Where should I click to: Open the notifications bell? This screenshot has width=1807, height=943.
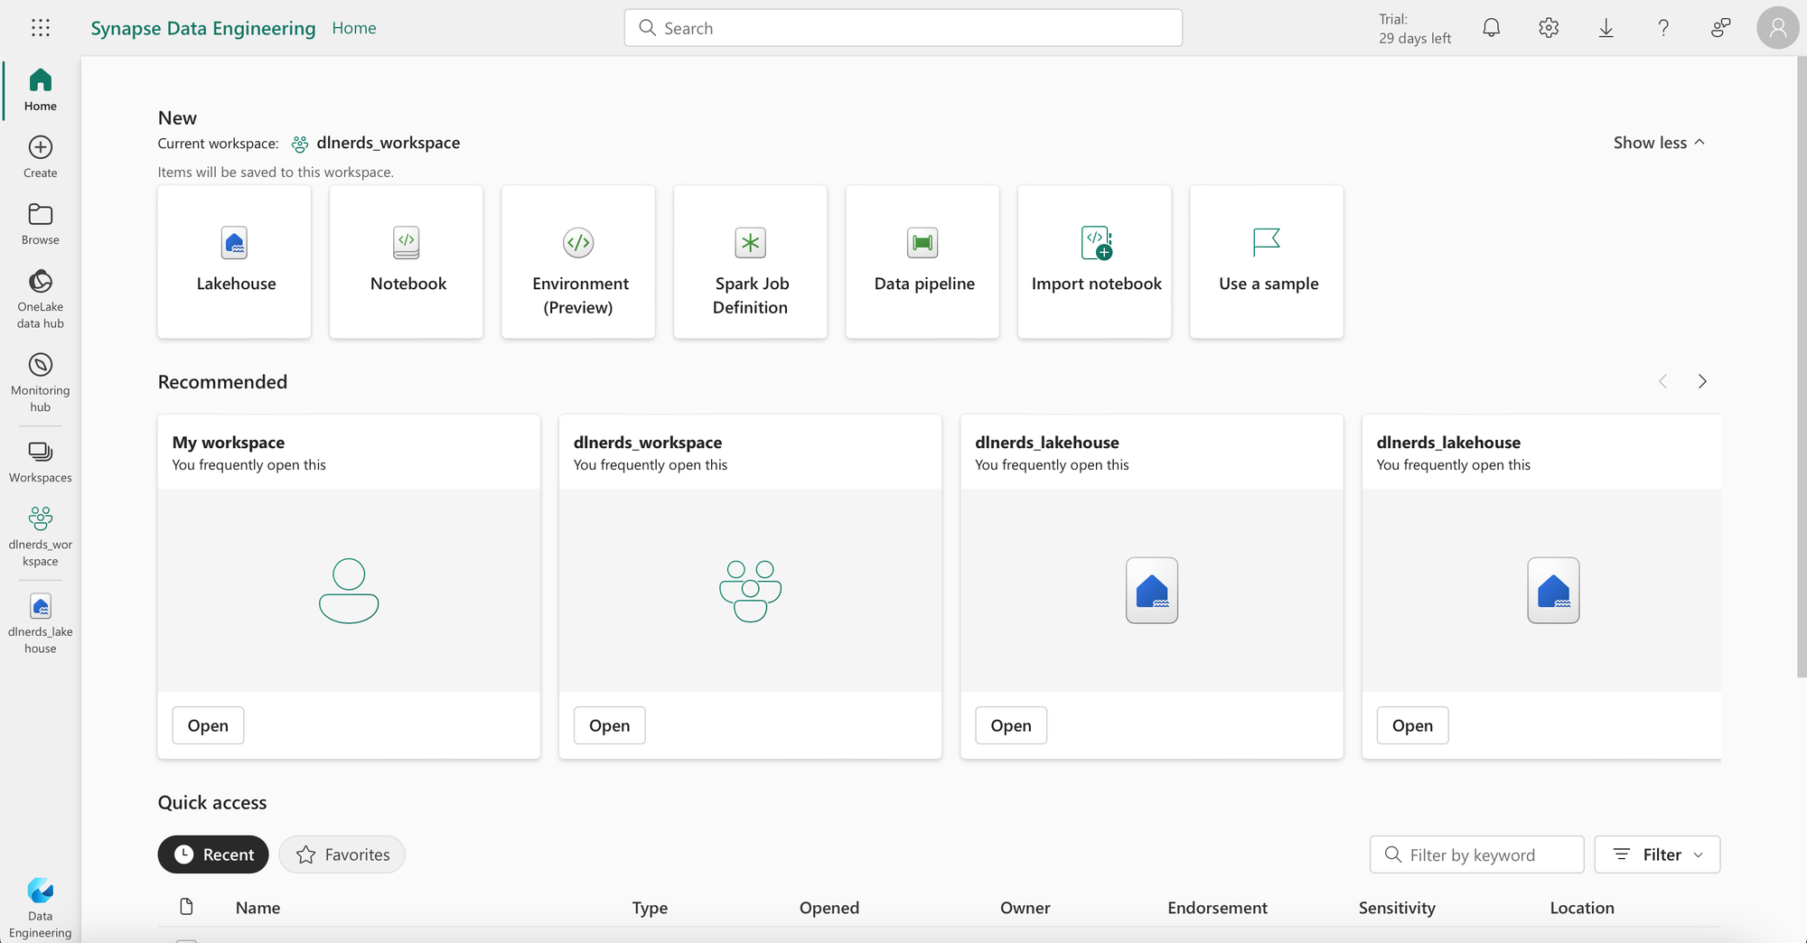point(1492,28)
